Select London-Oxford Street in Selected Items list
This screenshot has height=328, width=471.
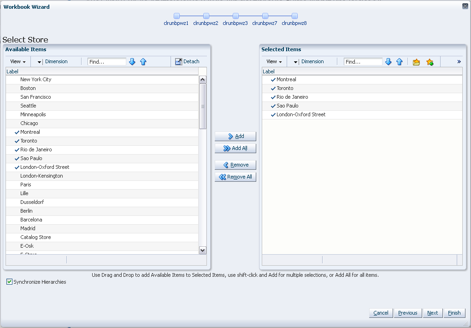pos(362,114)
